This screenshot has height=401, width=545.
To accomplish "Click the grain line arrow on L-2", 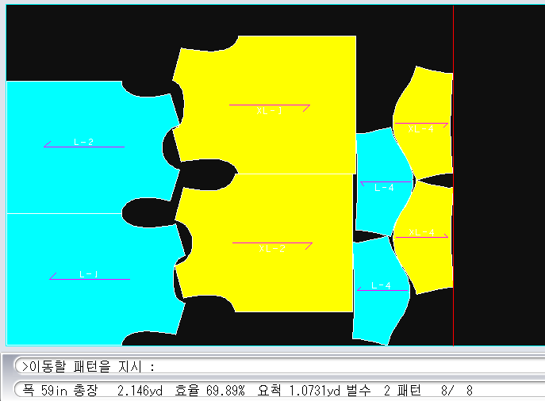I will click(83, 147).
